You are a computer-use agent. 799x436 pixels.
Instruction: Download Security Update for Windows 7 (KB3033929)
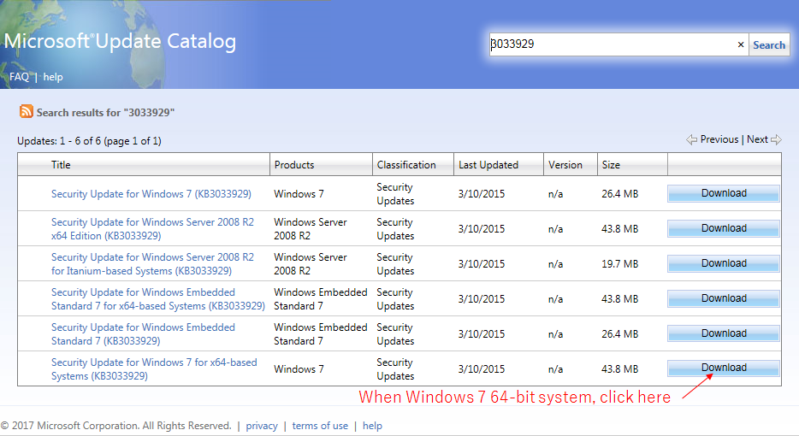tap(724, 193)
